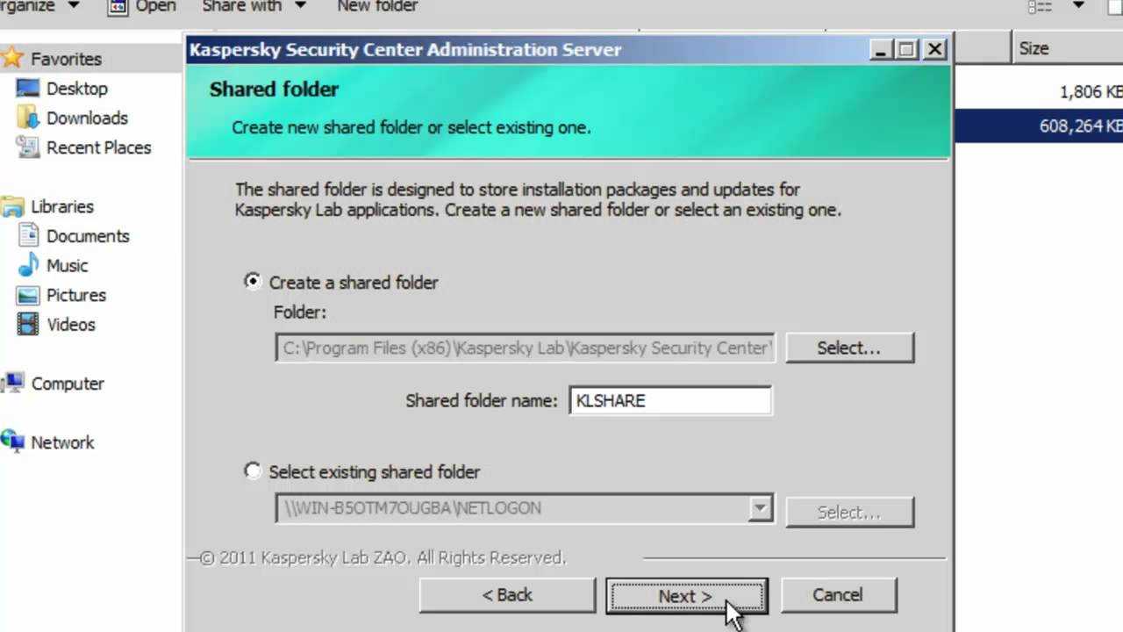
Task: Click the Favorites label in navigation pane
Action: (x=67, y=59)
